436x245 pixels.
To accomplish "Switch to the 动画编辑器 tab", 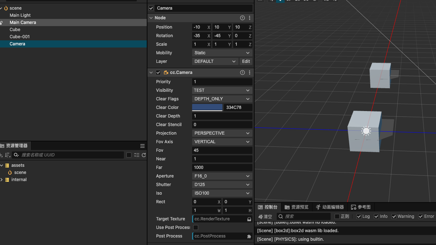I will (x=330, y=207).
